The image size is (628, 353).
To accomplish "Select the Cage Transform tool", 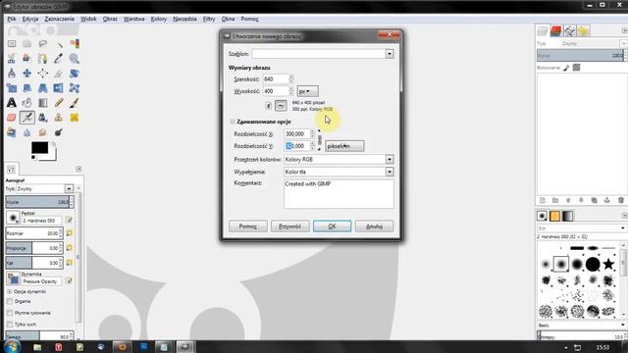I will point(75,88).
